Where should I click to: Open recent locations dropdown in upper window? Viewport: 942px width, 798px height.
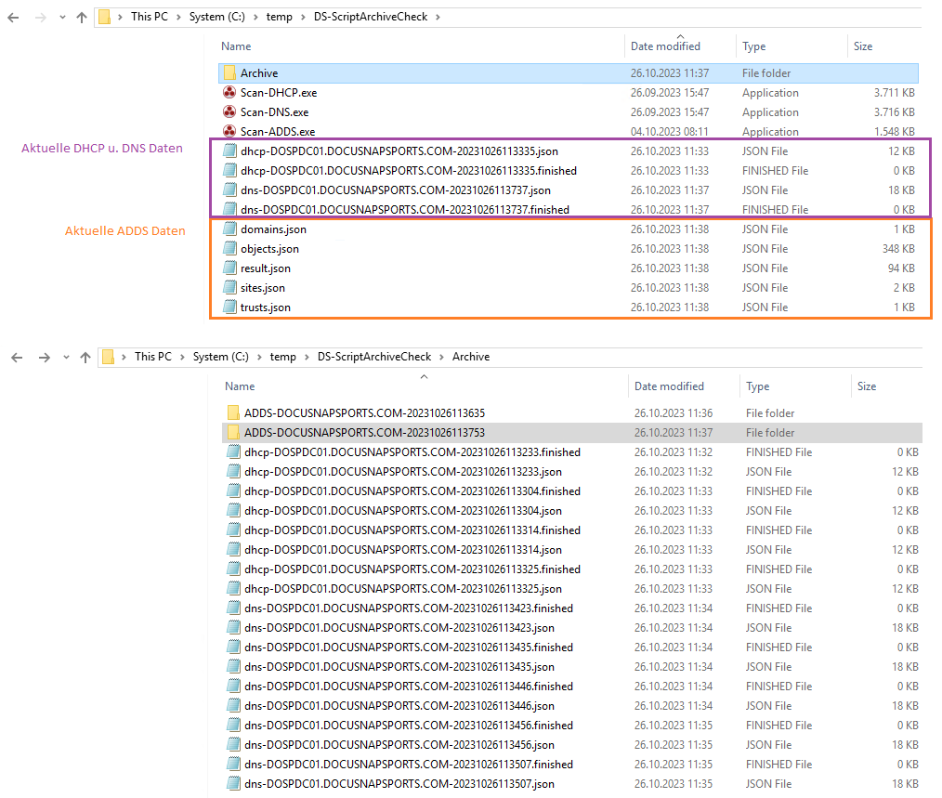pyautogui.click(x=62, y=18)
